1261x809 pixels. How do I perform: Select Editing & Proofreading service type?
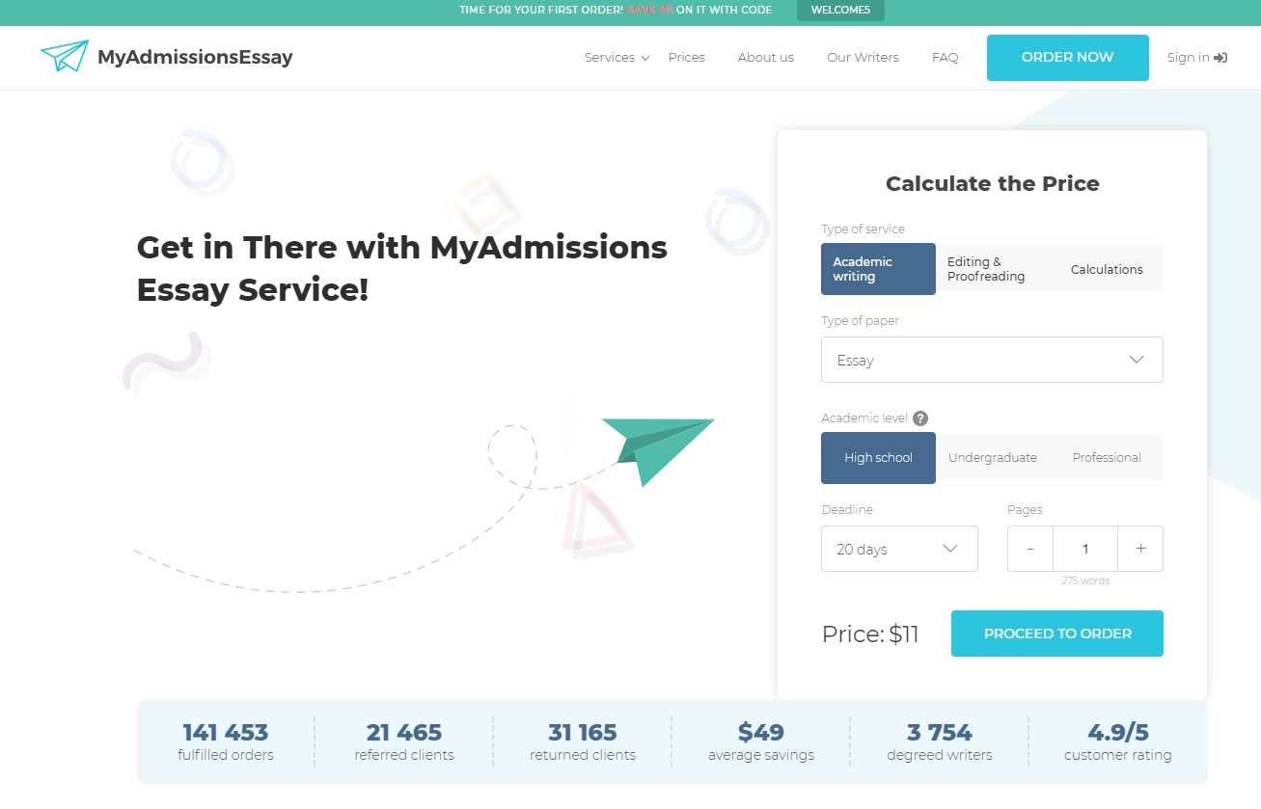(x=992, y=269)
